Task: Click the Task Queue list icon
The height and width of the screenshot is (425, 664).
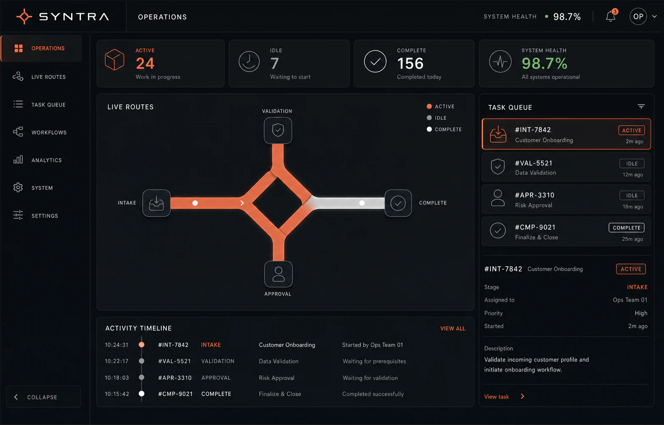Action: 18,104
